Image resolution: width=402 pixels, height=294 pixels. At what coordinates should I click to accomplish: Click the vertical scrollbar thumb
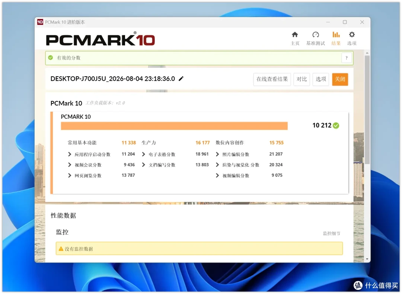[367, 109]
